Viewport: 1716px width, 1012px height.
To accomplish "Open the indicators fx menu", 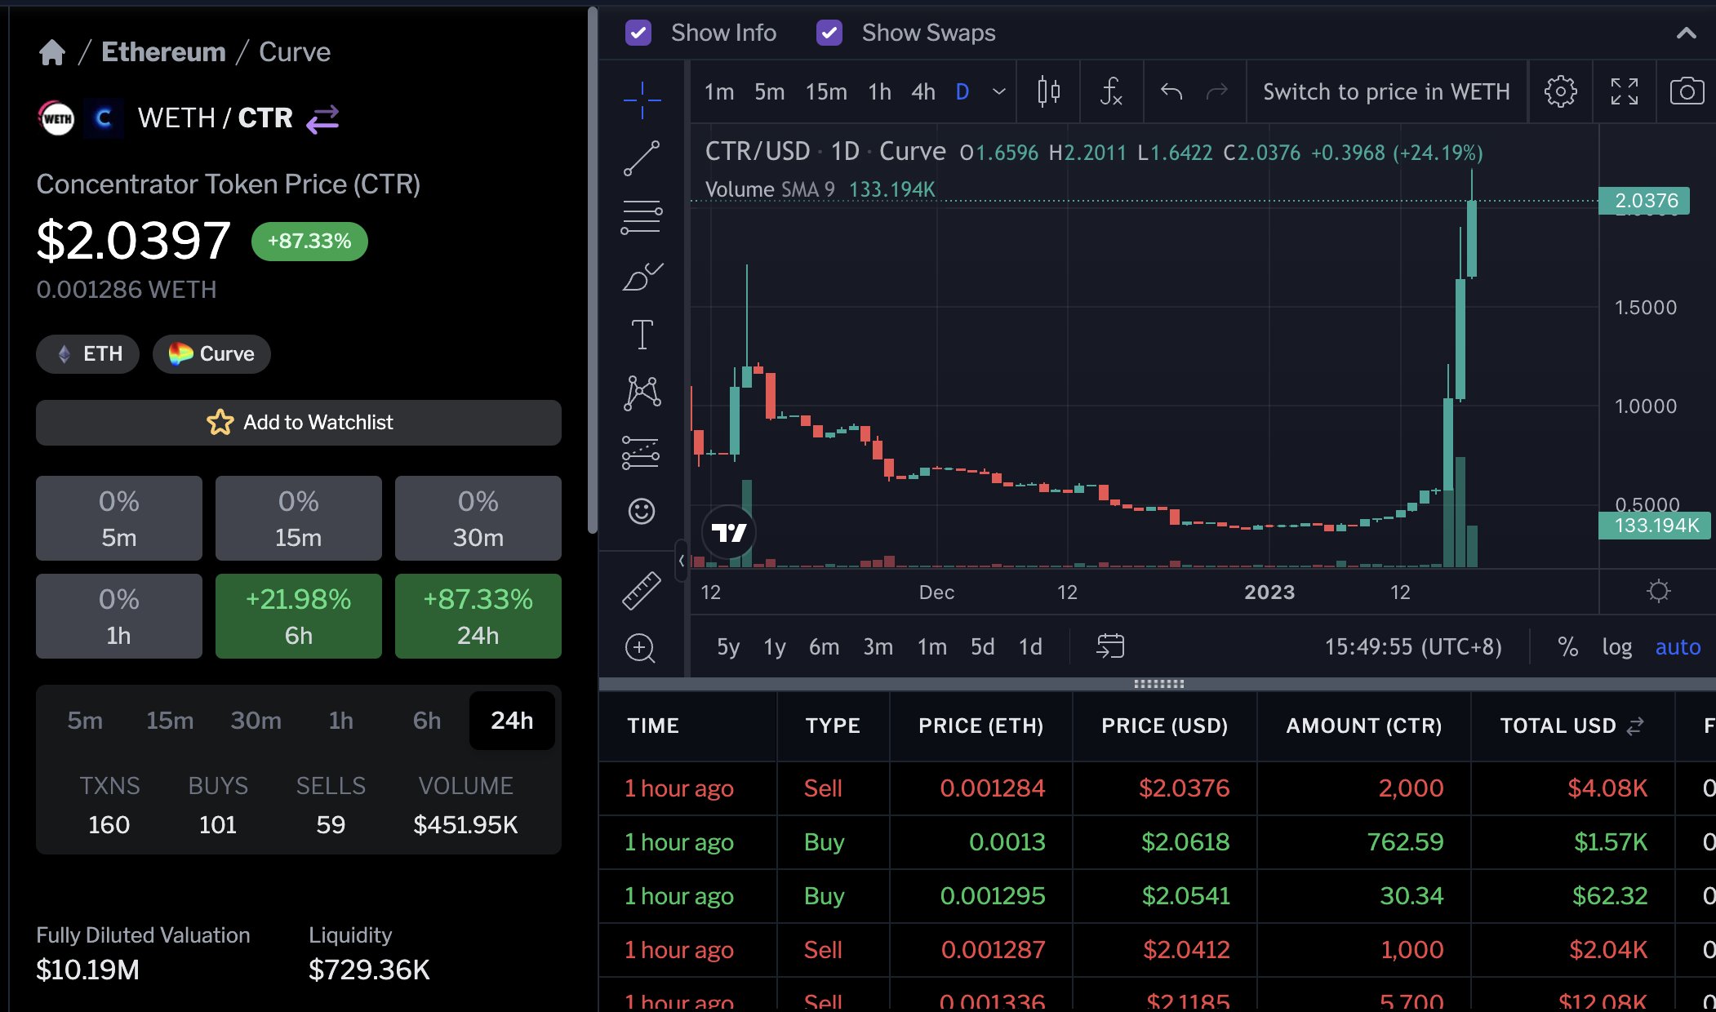I will [x=1111, y=91].
